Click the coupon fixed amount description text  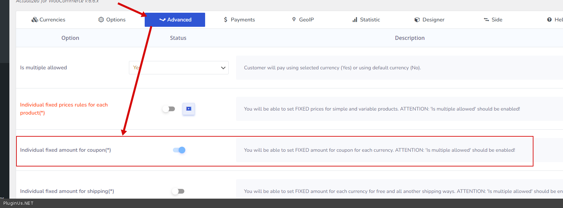[379, 150]
